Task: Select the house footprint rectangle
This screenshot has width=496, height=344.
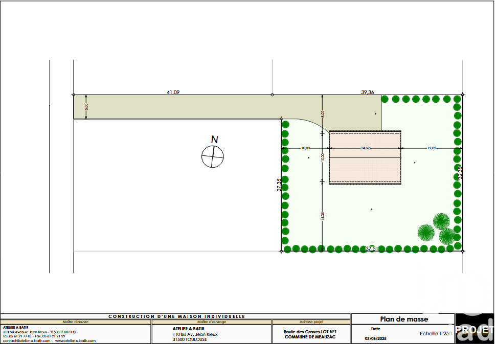Action: click(x=365, y=157)
